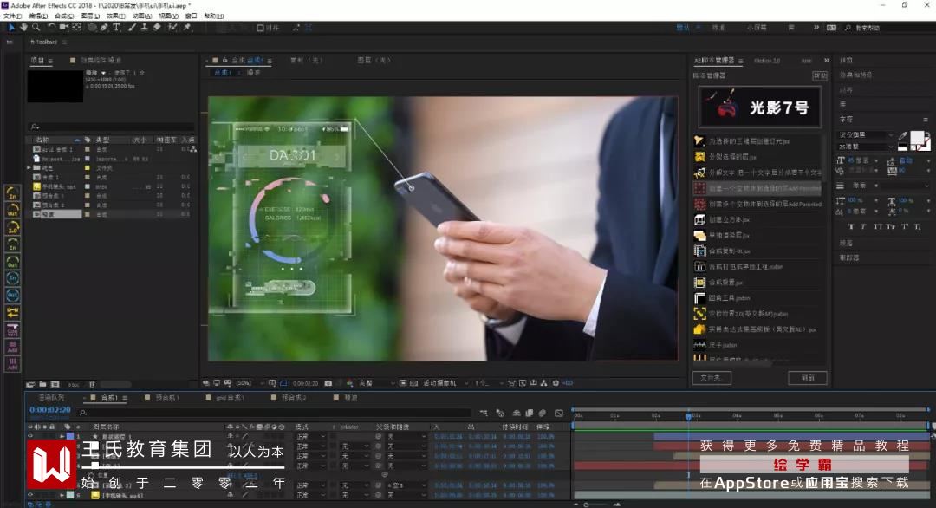Viewport: 936px width, 508px height.
Task: Click the settings button in script manager header
Action: [x=820, y=75]
